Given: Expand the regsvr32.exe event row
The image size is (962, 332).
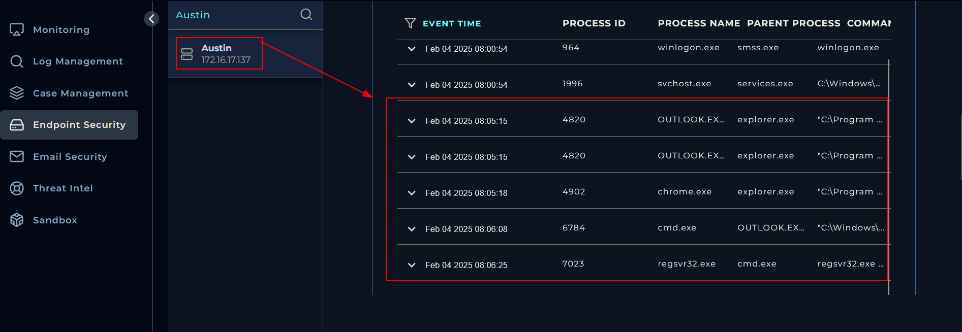Looking at the screenshot, I should pyautogui.click(x=412, y=265).
